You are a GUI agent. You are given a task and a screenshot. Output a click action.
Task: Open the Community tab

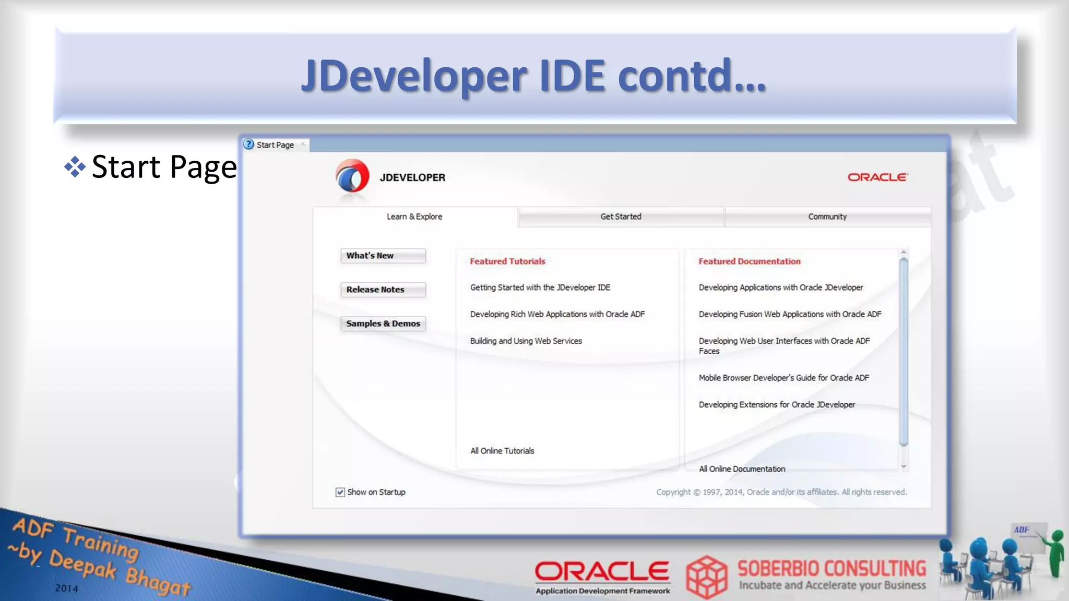(x=827, y=217)
